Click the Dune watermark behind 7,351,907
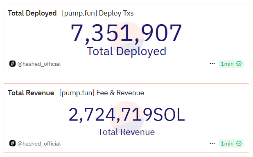 point(126,38)
